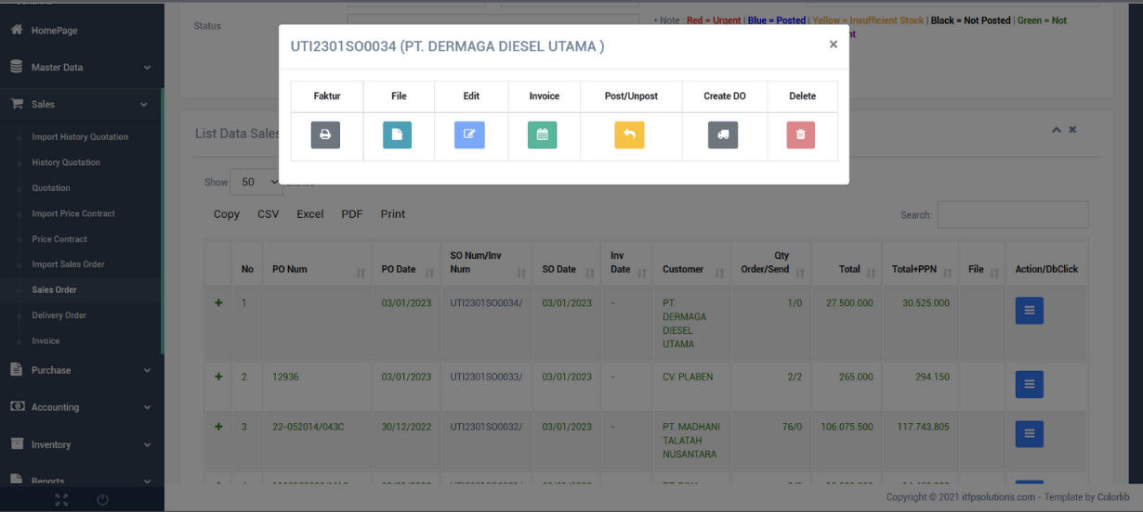This screenshot has height=512, width=1143.
Task: Expand the Master Data sidebar menu
Action: pos(81,68)
